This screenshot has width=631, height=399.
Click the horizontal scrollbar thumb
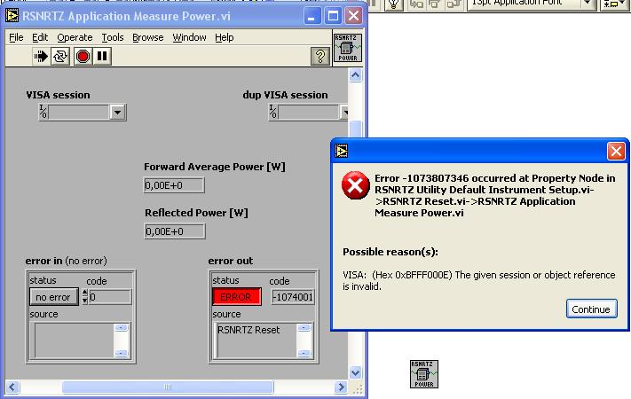pyautogui.click(x=168, y=387)
